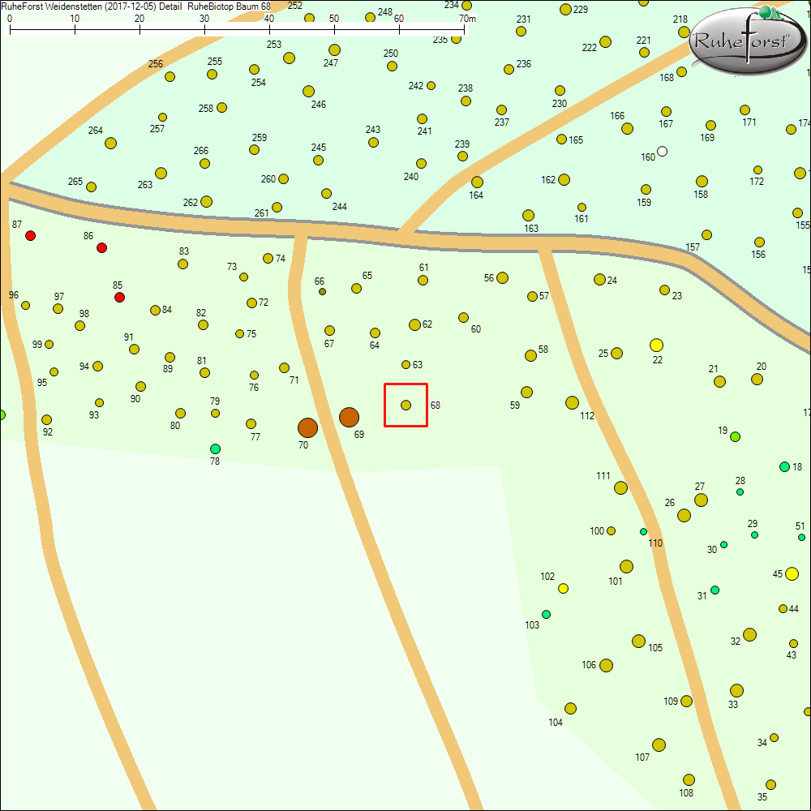Click tree marker 112 beside the path
The width and height of the screenshot is (811, 811).
(x=572, y=402)
